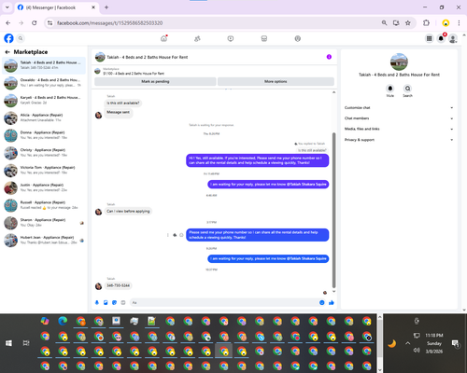Choose a sticker from the composer
Viewport: 467px width, 373px height.
pos(114,302)
